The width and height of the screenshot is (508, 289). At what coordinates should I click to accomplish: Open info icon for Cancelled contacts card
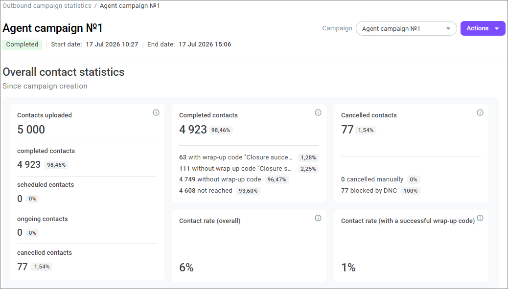[x=480, y=112]
